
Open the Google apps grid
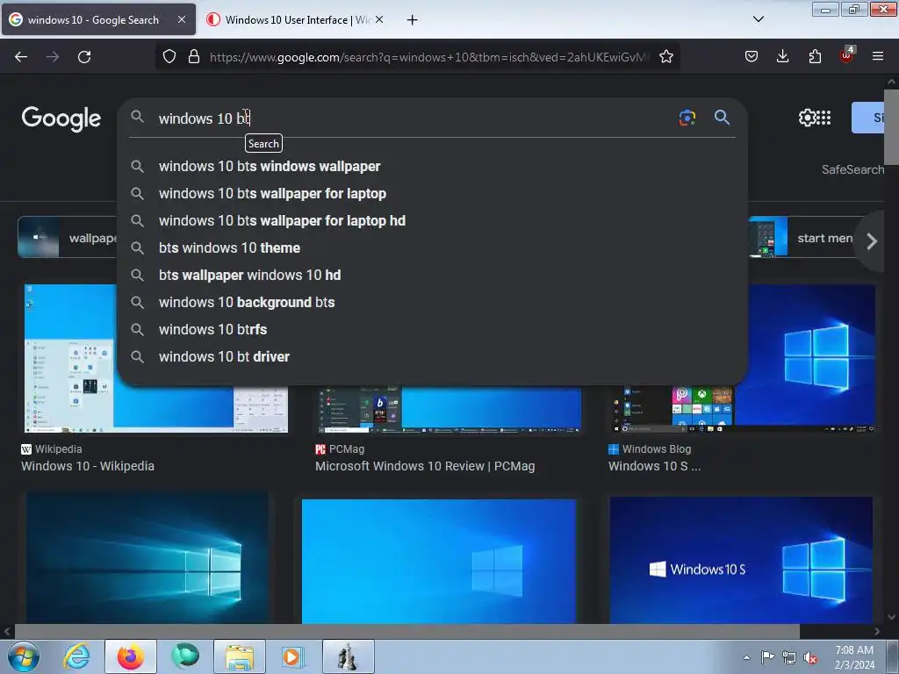[823, 118]
